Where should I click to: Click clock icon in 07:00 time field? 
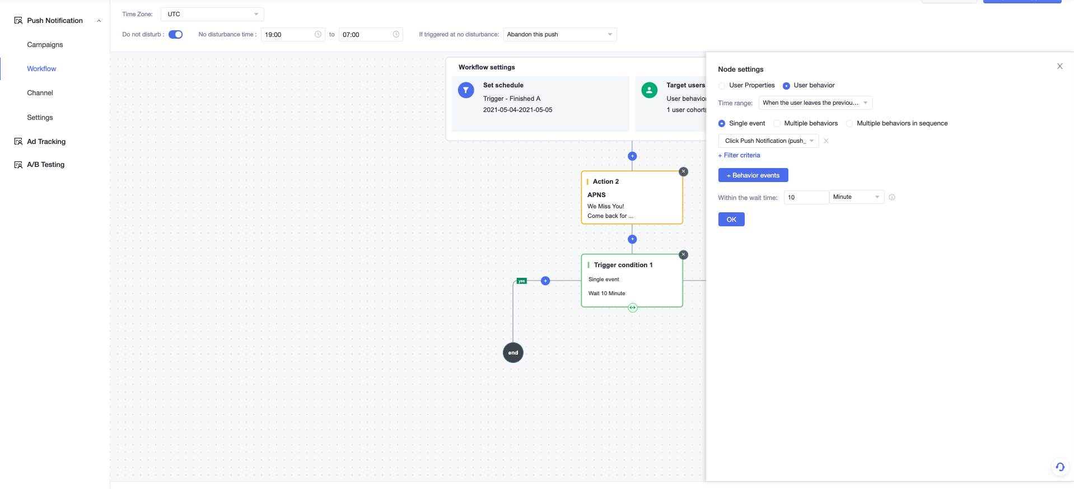pyautogui.click(x=396, y=34)
